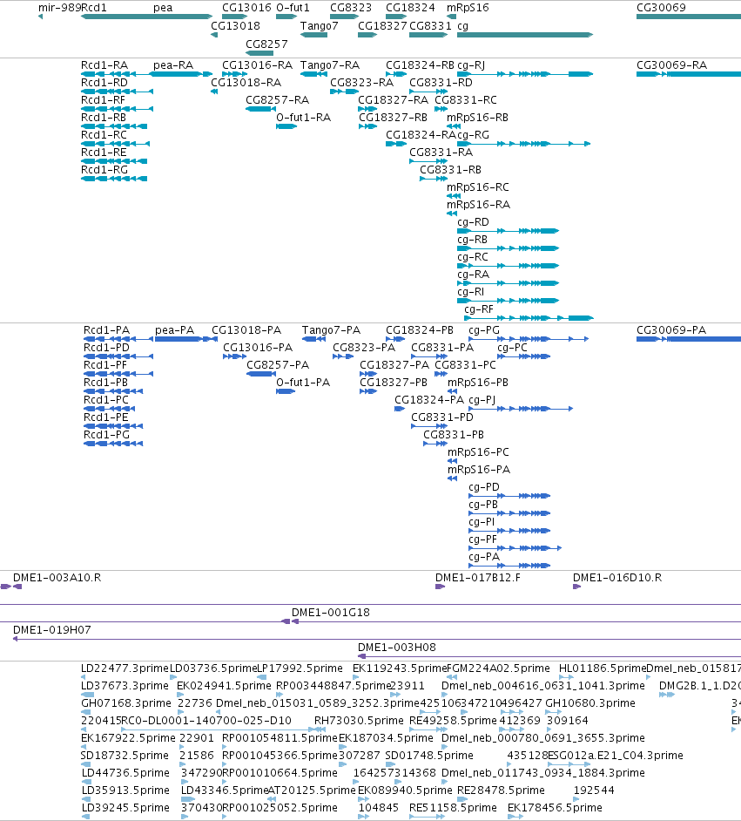This screenshot has width=741, height=821.
Task: Select transcript Tango7-RA
Action: 329,65
